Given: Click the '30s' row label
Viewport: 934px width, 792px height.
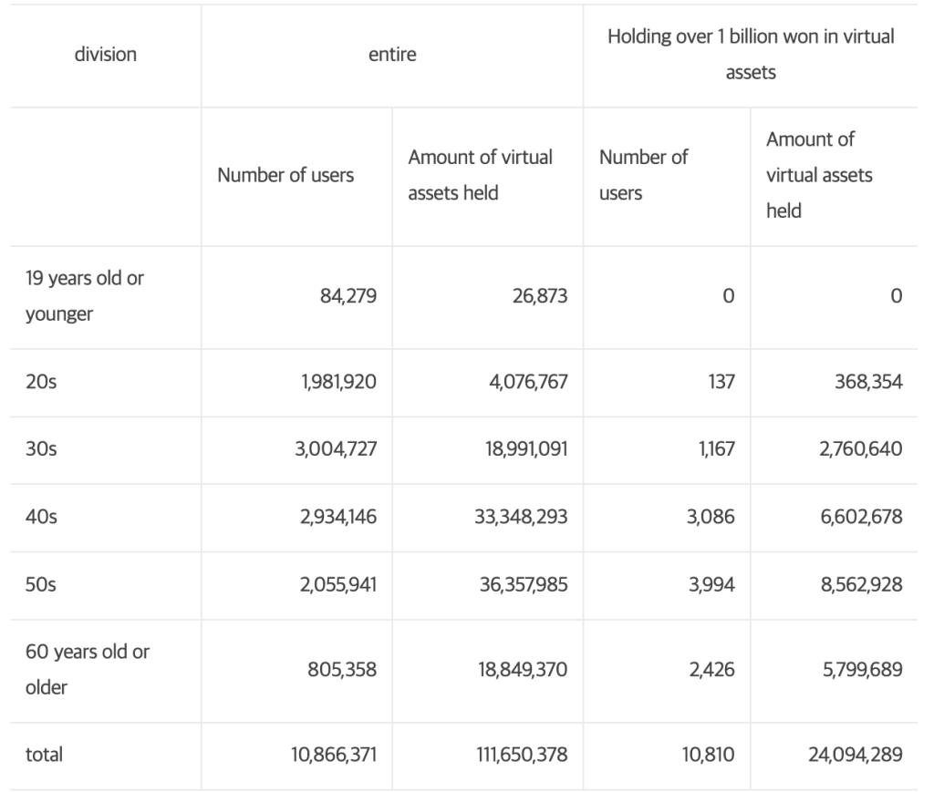Looking at the screenshot, I should click(41, 449).
